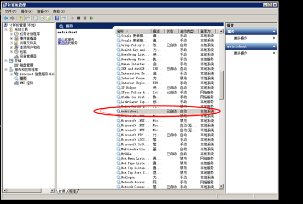The height and width of the screenshot is (204, 303).
Task: Open the 帮助(H) menu
Action: click(x=59, y=11)
